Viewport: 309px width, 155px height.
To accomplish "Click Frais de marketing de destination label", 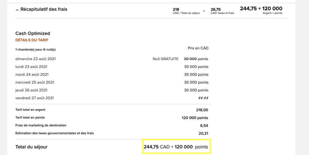I will point(41,125).
